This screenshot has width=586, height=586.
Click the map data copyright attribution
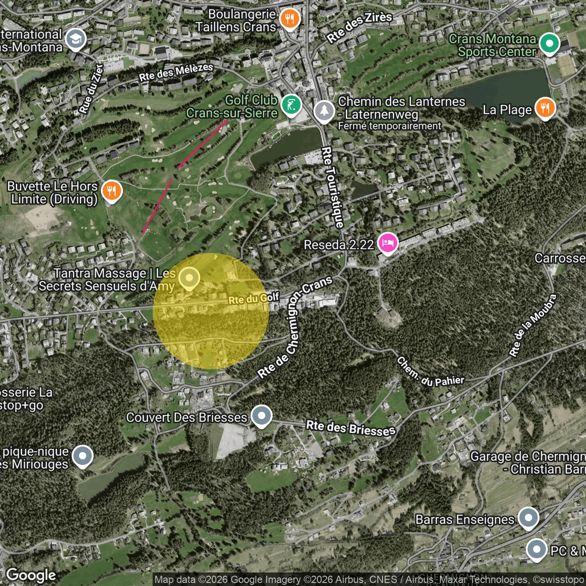pyautogui.click(x=370, y=579)
